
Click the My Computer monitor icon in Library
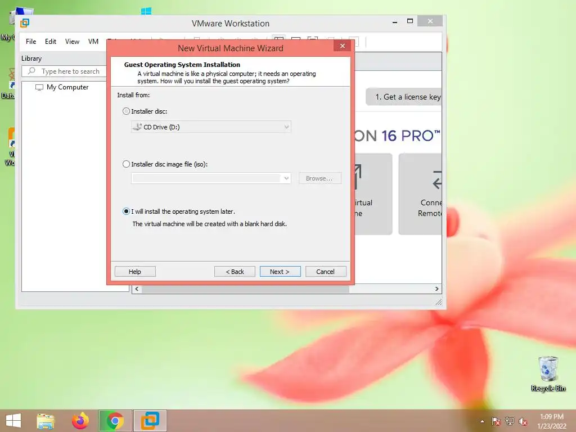[x=39, y=87]
